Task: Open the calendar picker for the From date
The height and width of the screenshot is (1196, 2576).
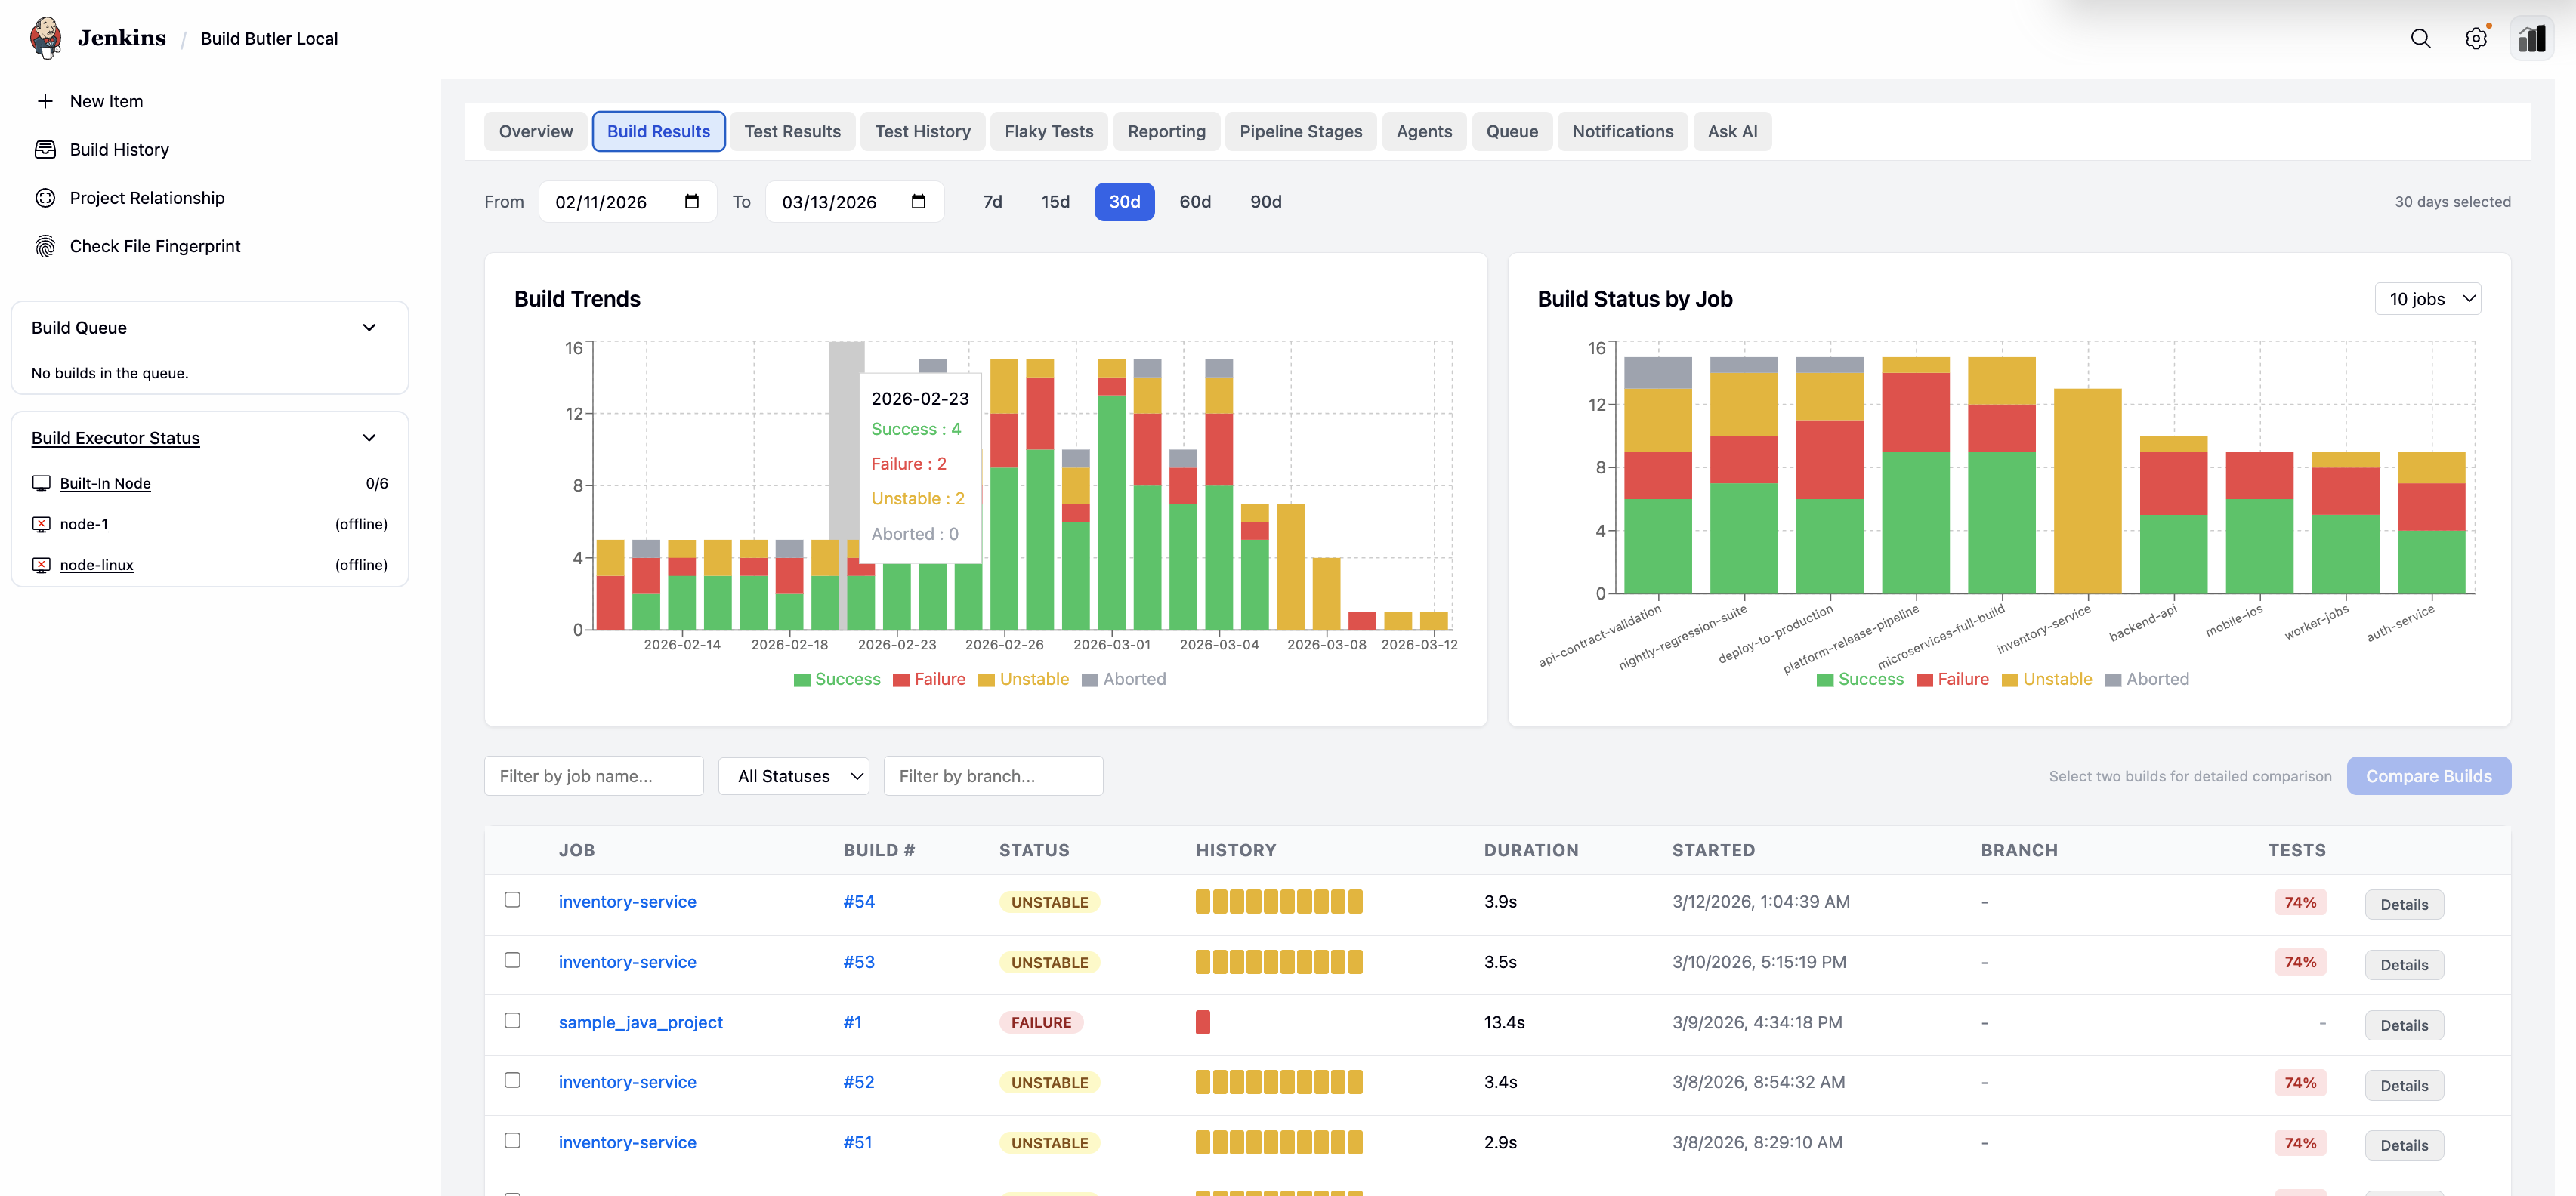Action: click(693, 201)
